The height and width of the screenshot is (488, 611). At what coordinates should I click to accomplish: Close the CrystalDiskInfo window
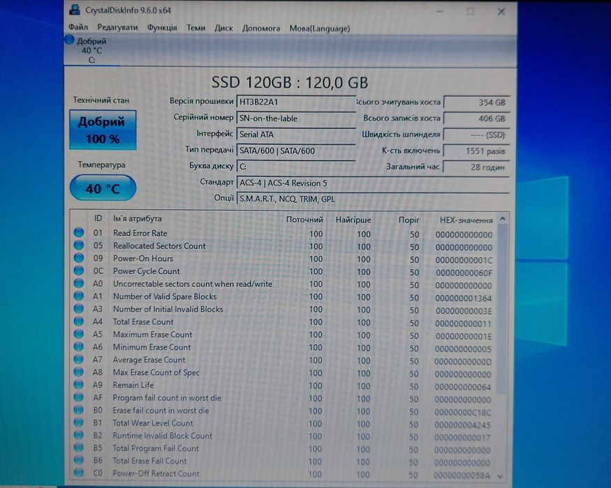point(501,12)
